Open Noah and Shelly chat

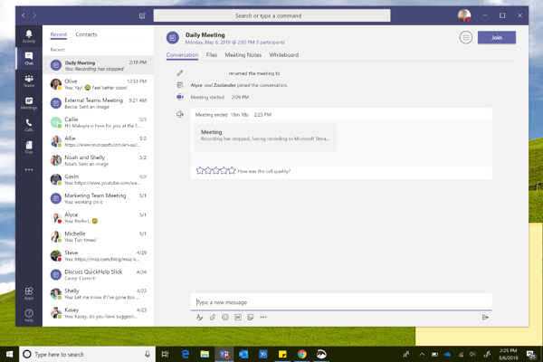tap(99, 160)
